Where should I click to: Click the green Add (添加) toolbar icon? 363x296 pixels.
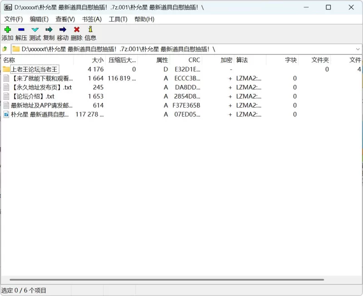7,30
